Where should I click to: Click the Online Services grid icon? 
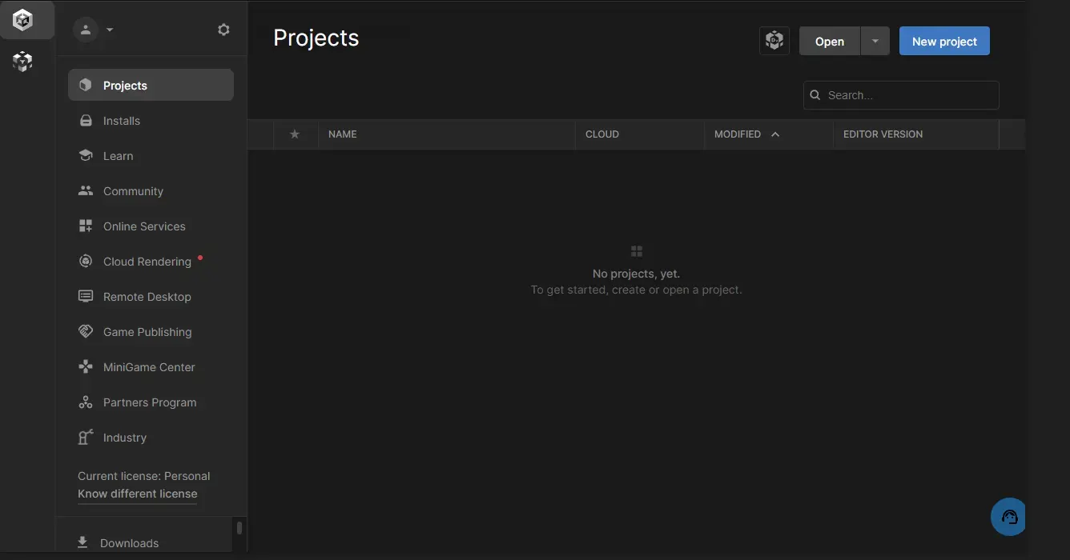point(86,226)
